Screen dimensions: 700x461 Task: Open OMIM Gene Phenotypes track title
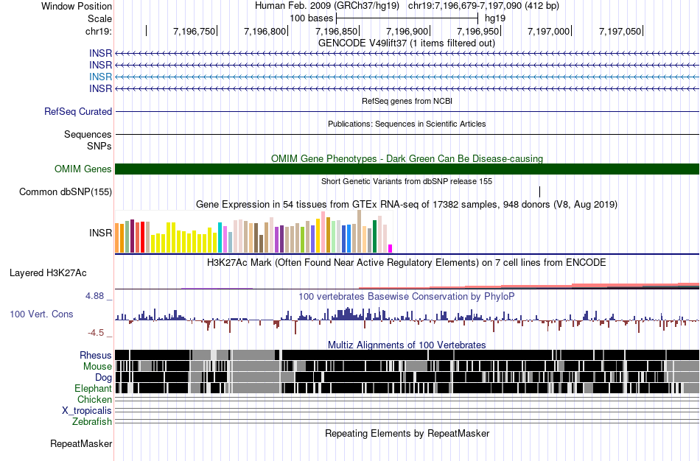coord(407,158)
